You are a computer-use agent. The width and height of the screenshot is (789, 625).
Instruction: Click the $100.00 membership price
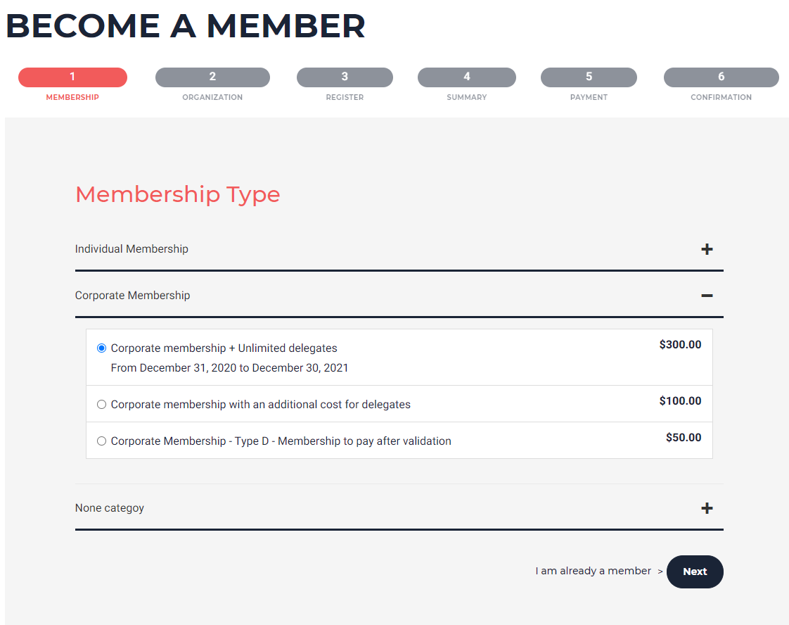click(680, 401)
